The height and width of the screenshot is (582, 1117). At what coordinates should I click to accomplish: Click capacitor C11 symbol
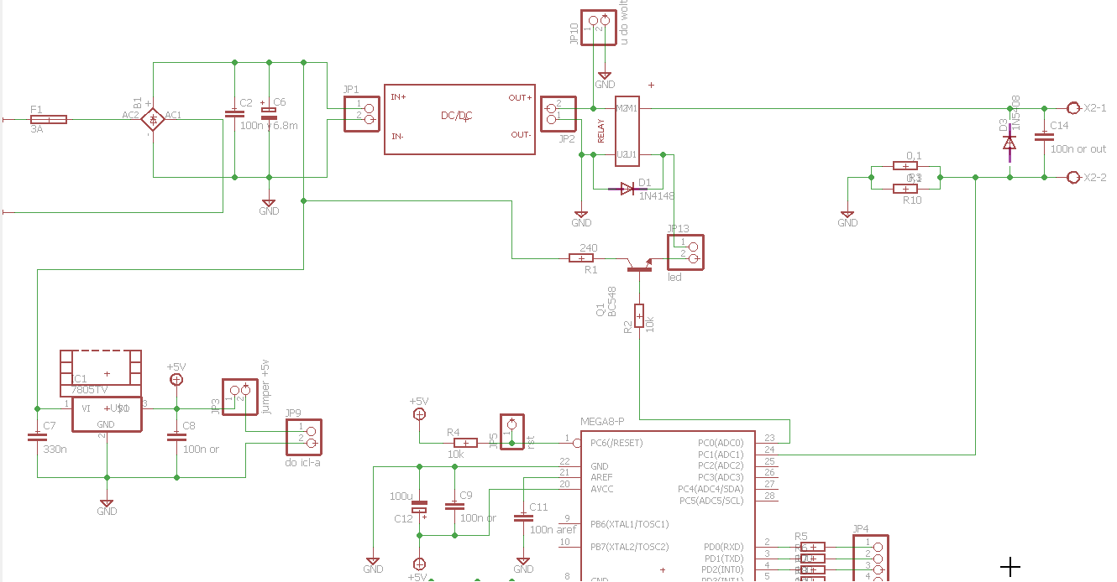point(523,517)
